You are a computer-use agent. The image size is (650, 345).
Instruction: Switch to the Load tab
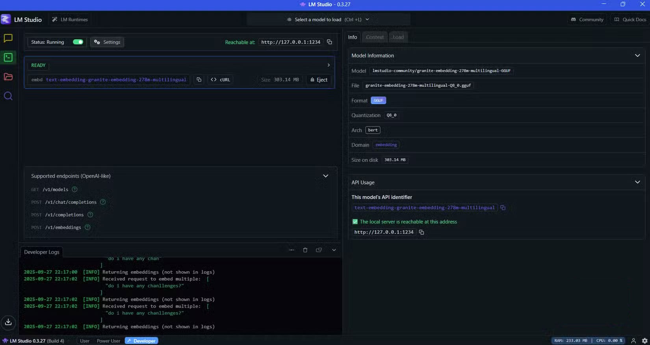click(x=398, y=37)
